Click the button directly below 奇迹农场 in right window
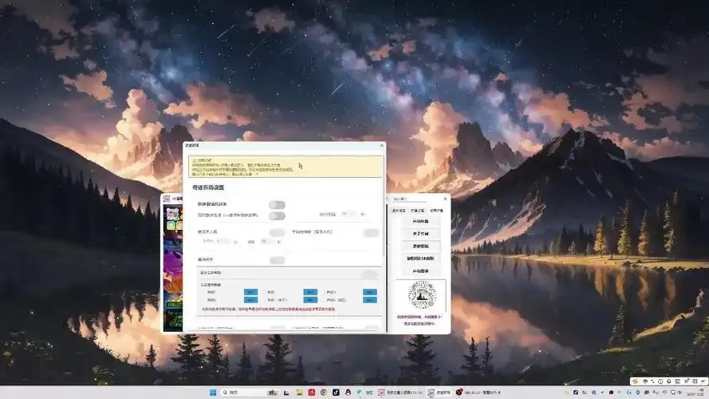The width and height of the screenshot is (709, 399). click(x=420, y=259)
